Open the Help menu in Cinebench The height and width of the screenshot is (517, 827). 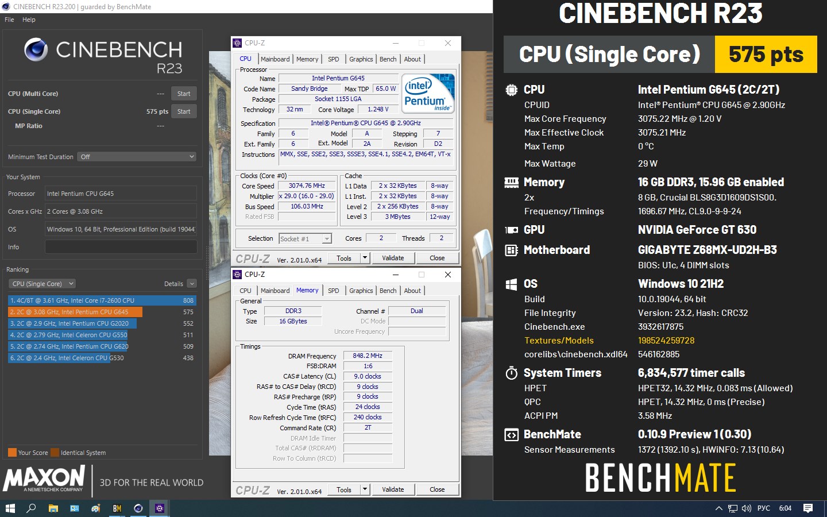pos(29,20)
